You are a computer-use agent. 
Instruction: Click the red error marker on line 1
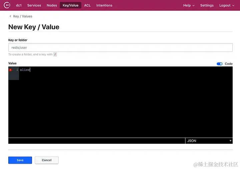pyautogui.click(x=10, y=70)
